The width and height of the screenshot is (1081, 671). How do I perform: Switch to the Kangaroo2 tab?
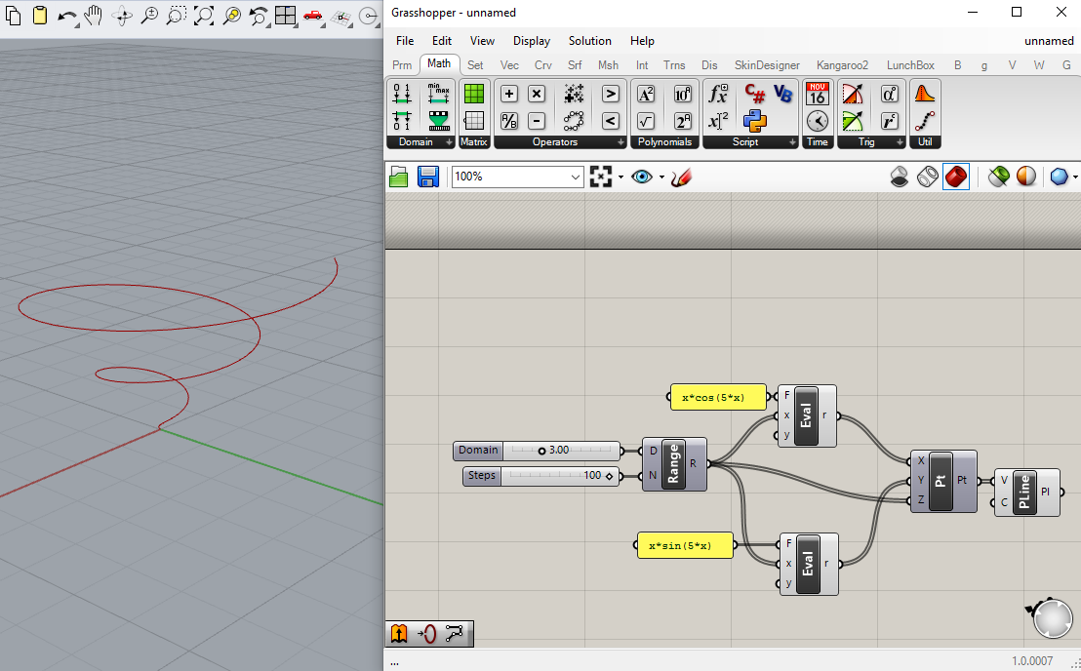point(841,65)
